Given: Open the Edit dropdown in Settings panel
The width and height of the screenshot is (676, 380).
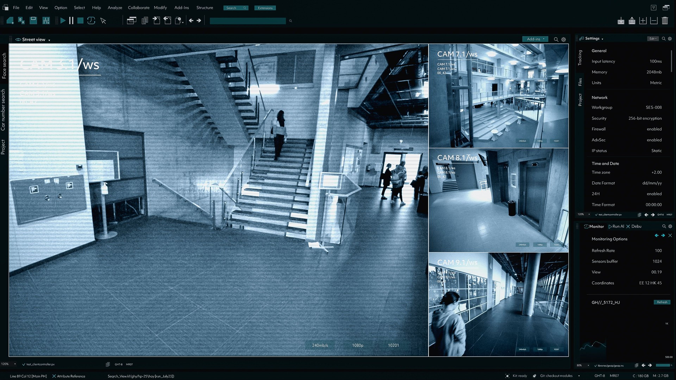Looking at the screenshot, I should point(653,38).
